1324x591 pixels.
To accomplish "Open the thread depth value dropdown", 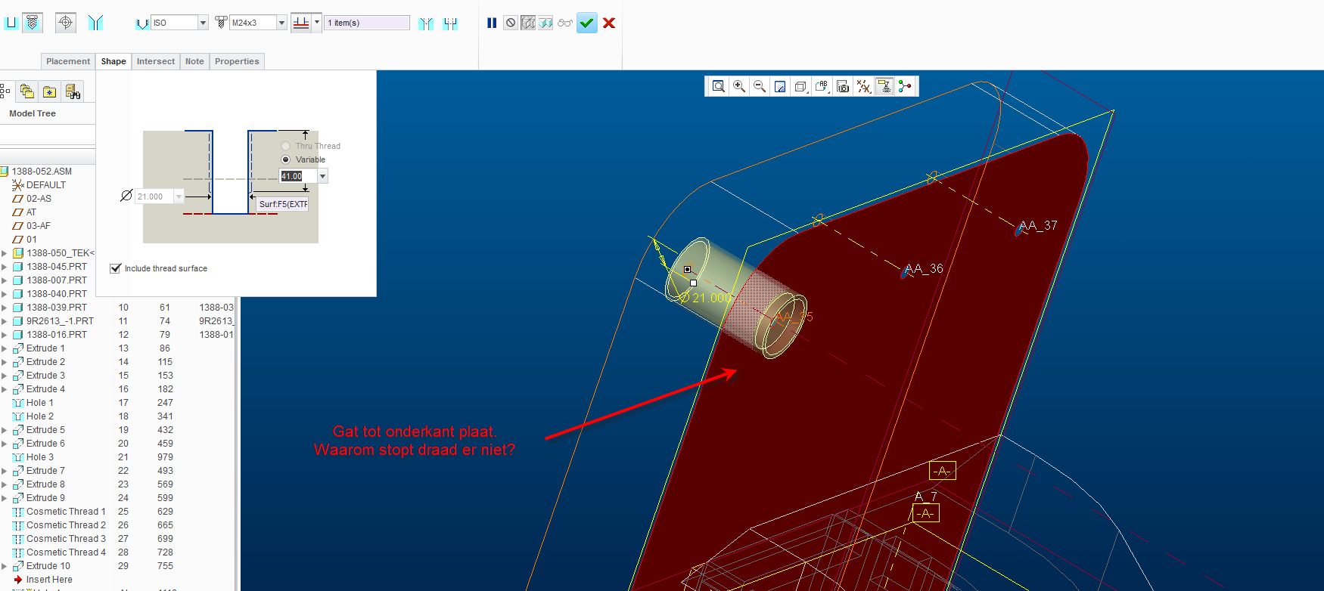I will point(323,176).
